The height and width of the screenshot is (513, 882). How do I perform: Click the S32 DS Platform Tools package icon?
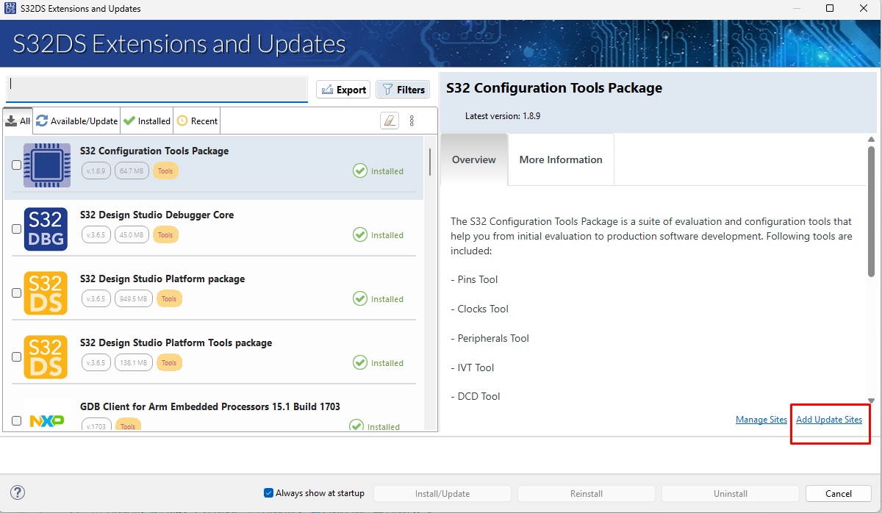click(x=46, y=356)
